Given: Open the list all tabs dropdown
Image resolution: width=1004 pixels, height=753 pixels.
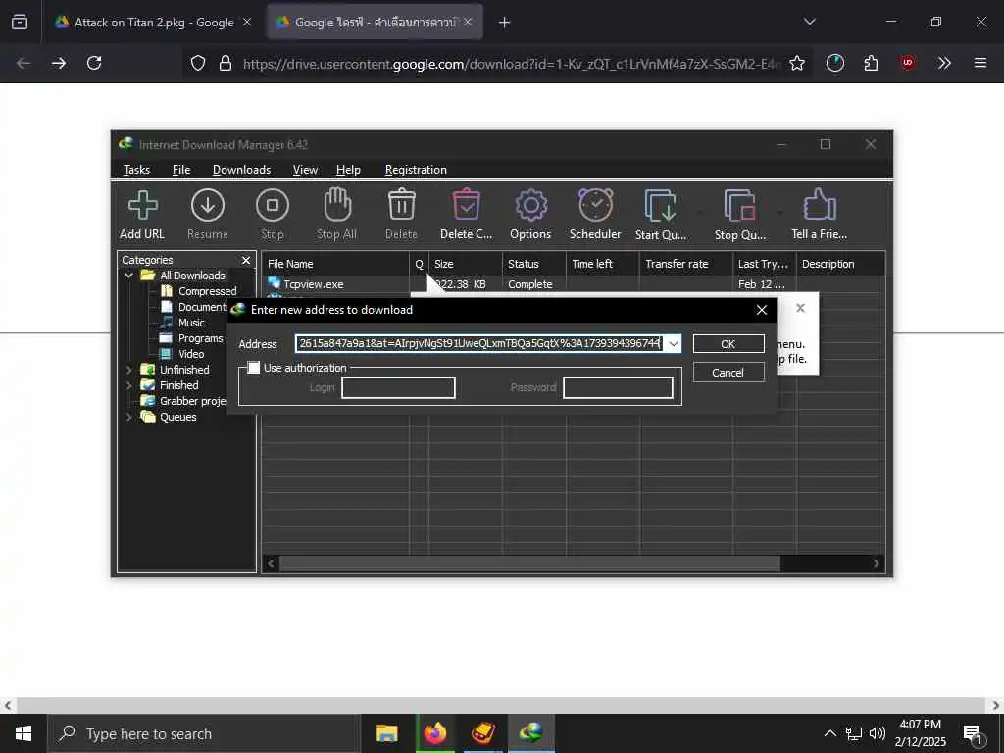Looking at the screenshot, I should [809, 22].
